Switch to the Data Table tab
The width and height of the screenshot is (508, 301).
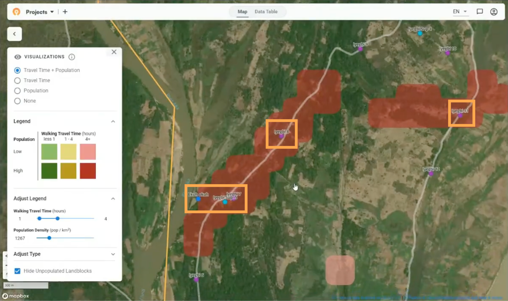point(266,12)
